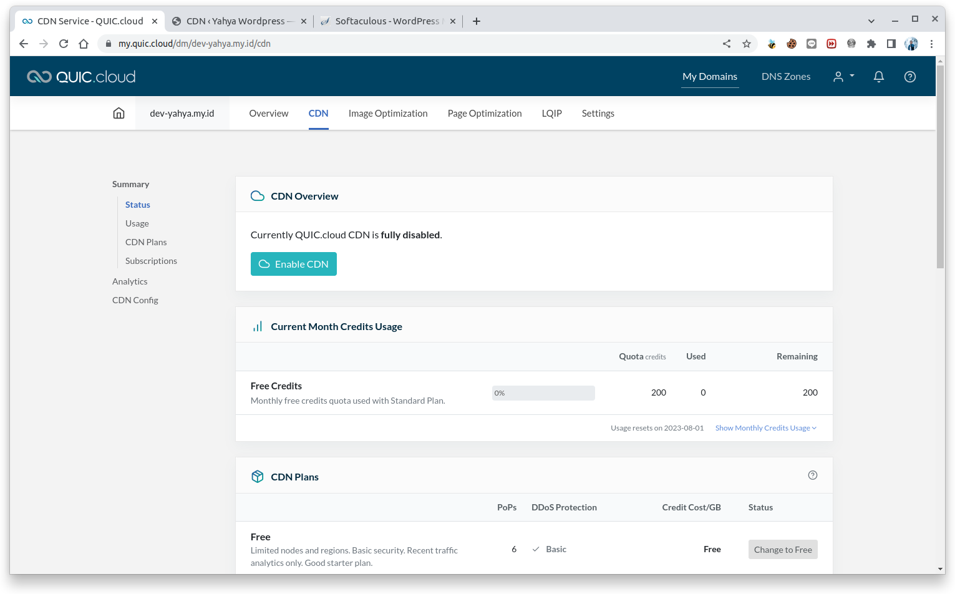Open the CDN Plans help tooltip icon
The image size is (955, 594).
pyautogui.click(x=812, y=475)
